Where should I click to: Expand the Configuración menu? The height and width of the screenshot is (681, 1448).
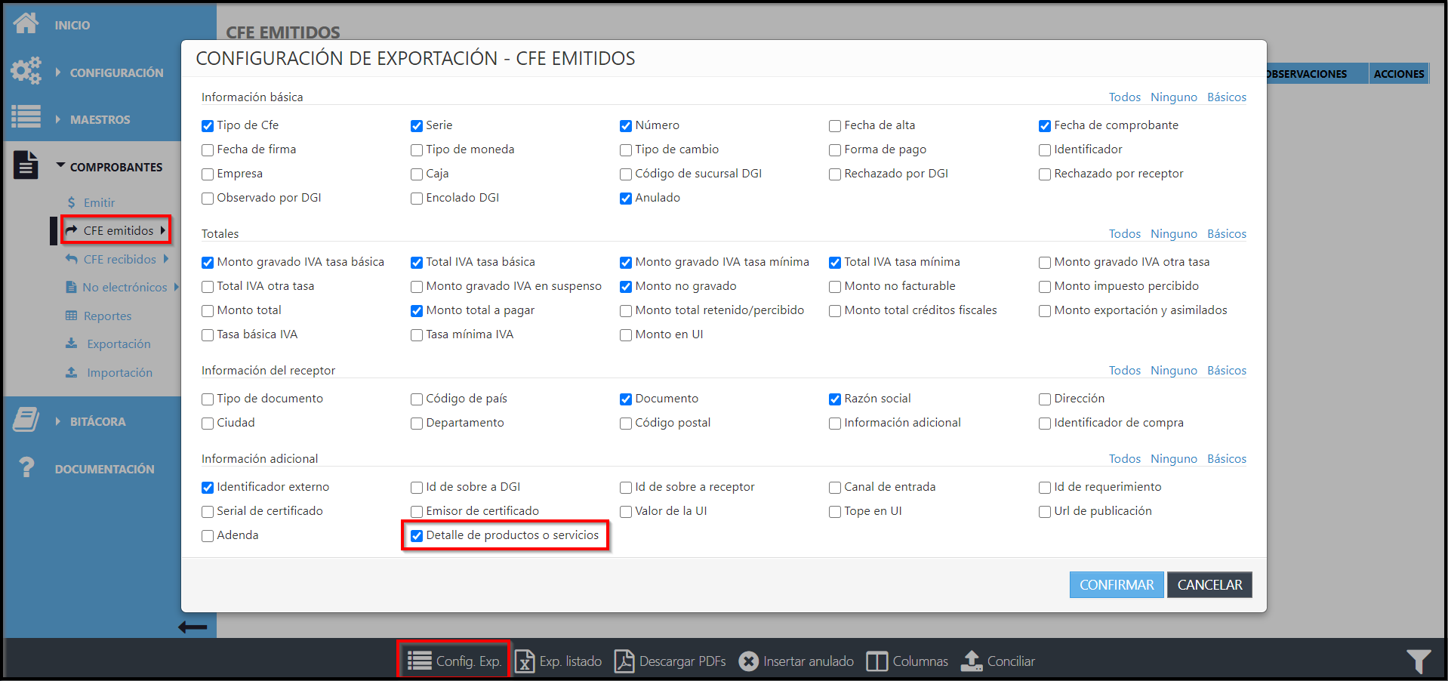click(x=116, y=72)
